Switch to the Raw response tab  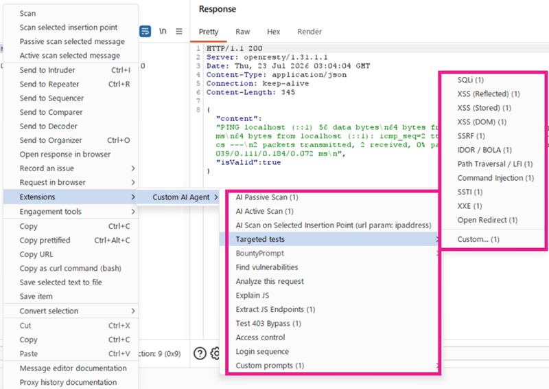tap(243, 32)
